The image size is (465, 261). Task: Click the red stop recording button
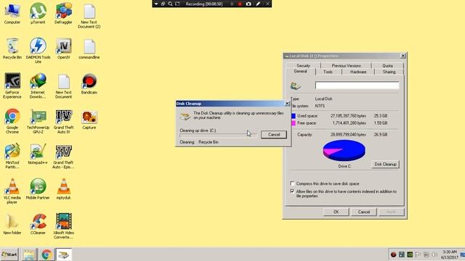click(240, 4)
